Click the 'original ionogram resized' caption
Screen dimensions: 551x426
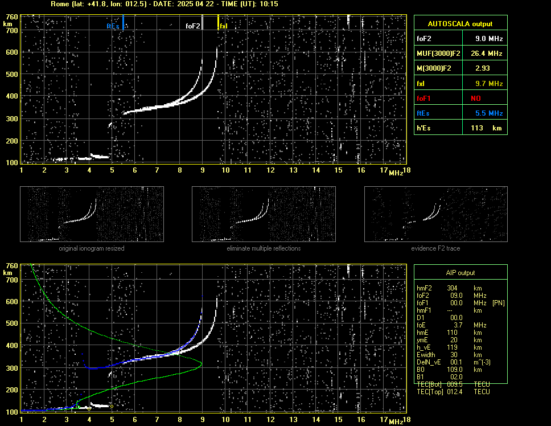pos(92,248)
